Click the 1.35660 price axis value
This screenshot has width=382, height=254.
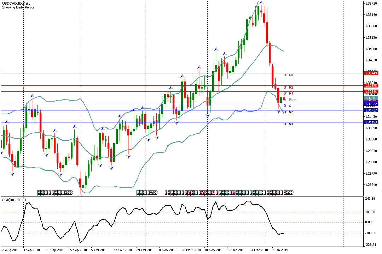click(371, 26)
